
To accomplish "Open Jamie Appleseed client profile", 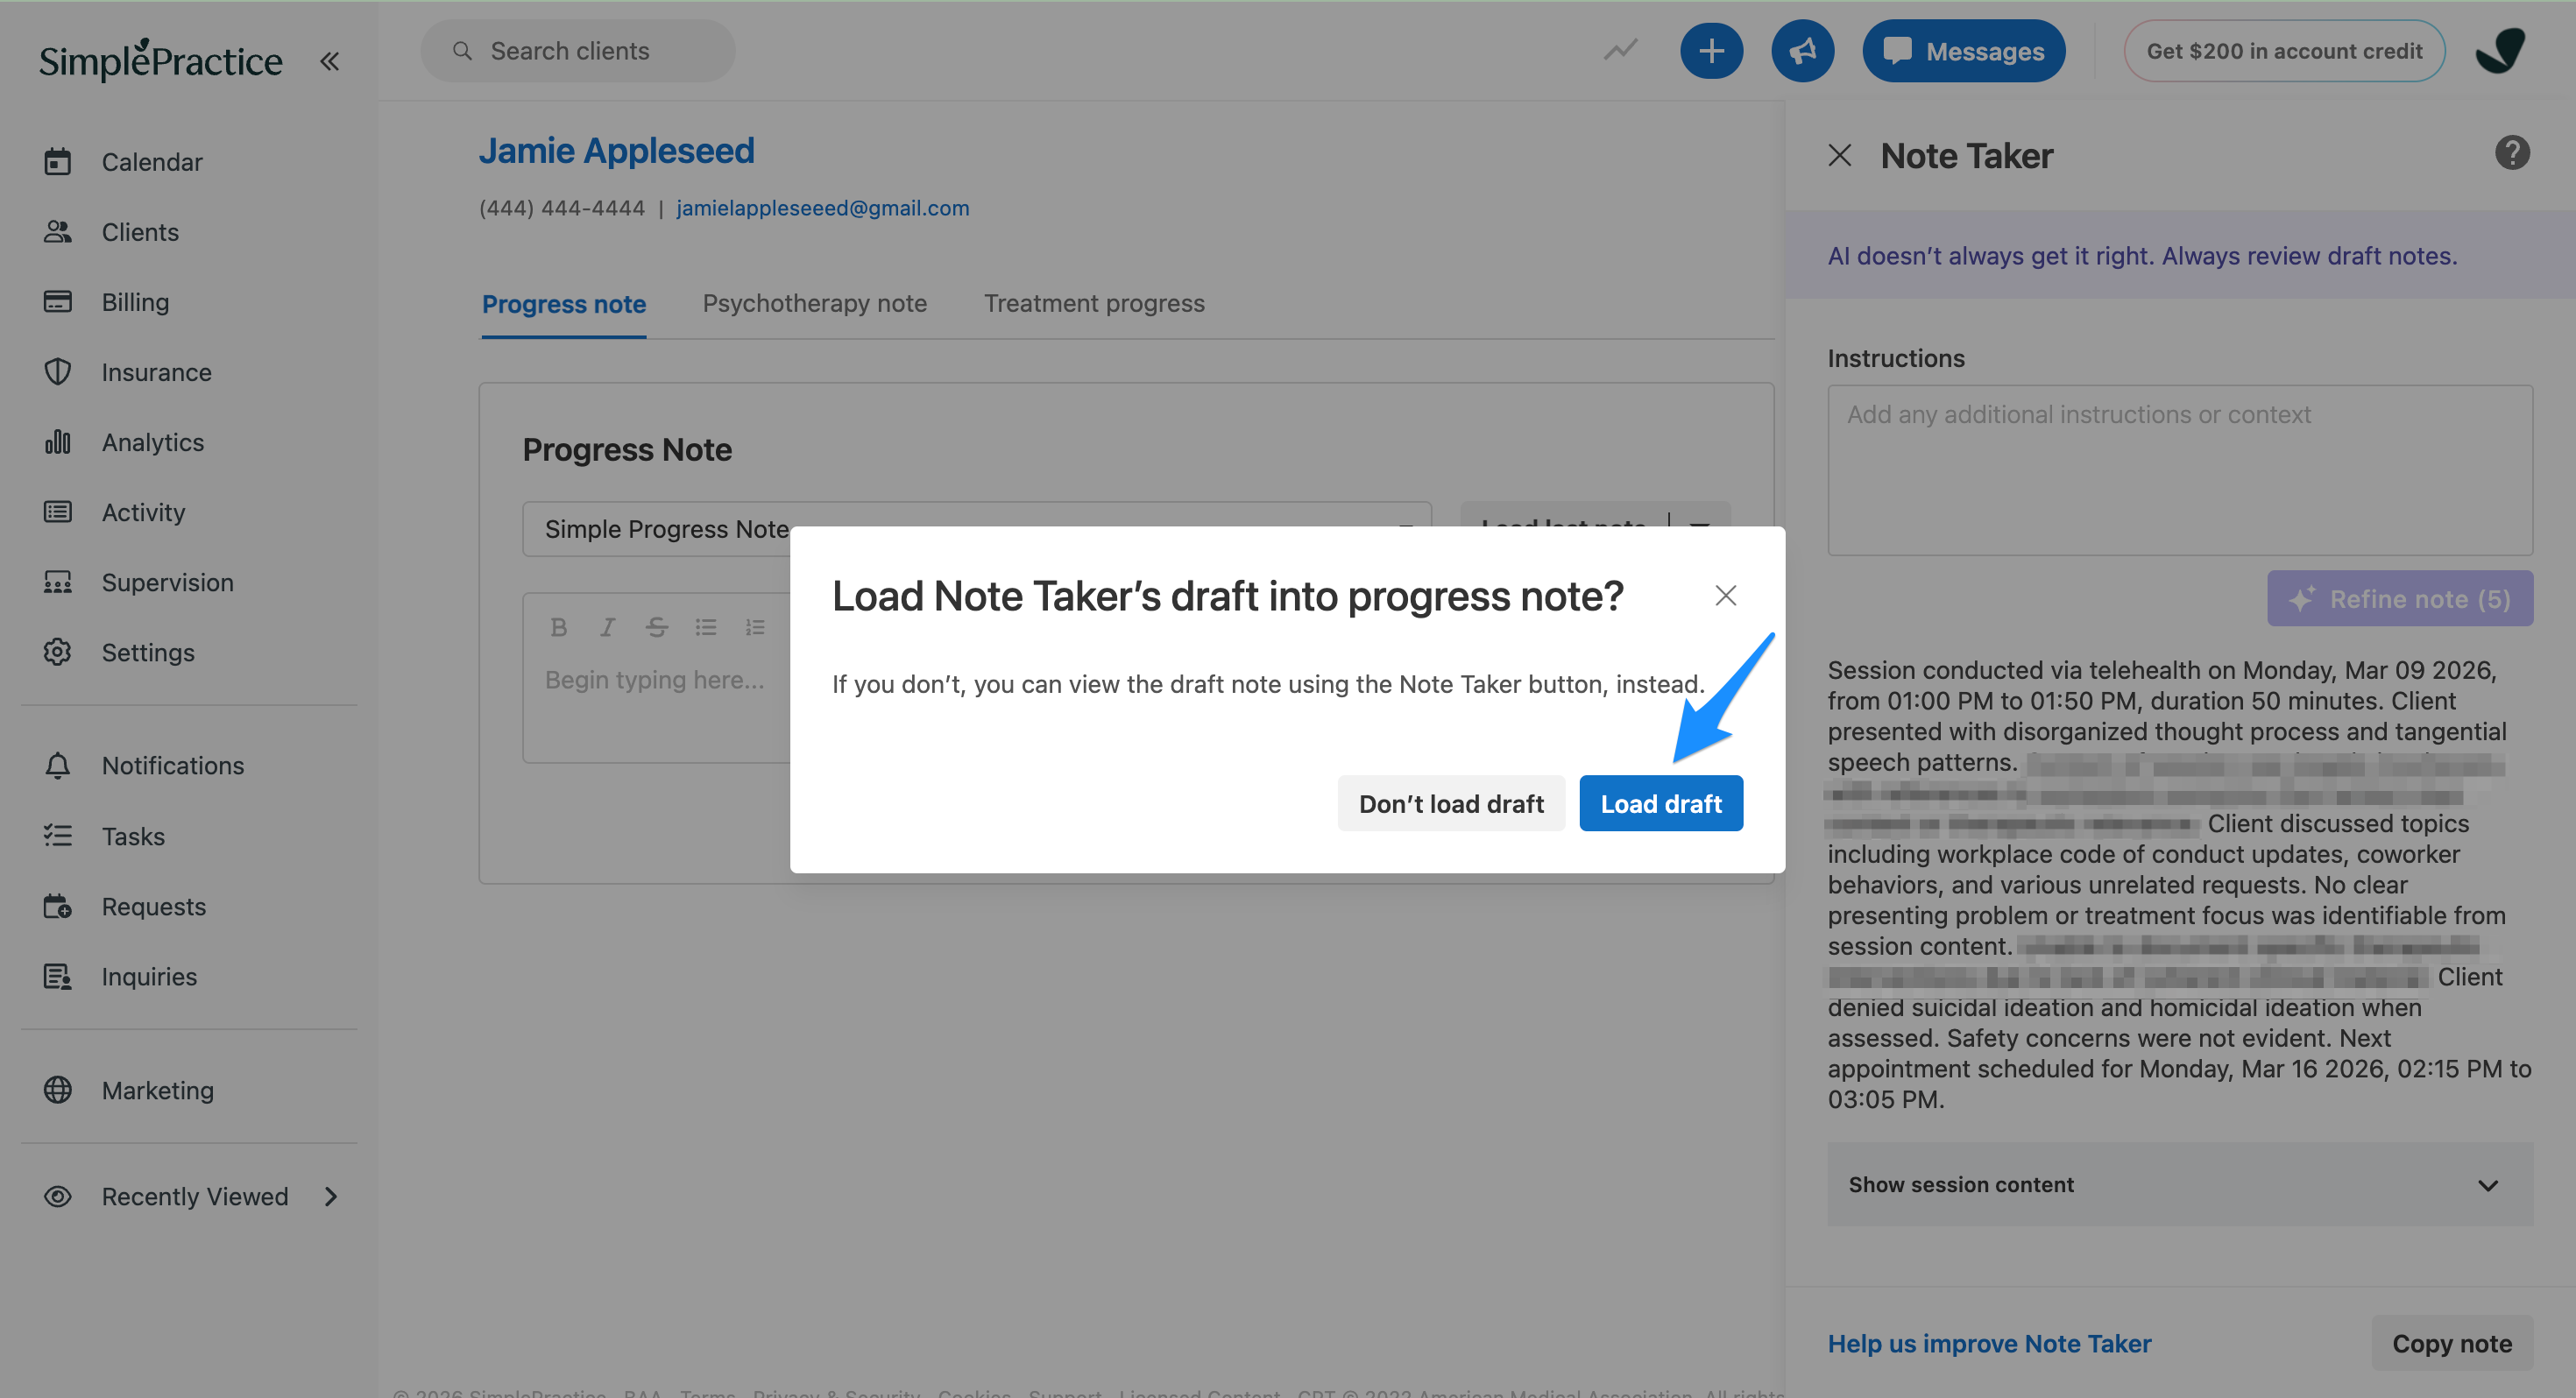I will [x=616, y=151].
